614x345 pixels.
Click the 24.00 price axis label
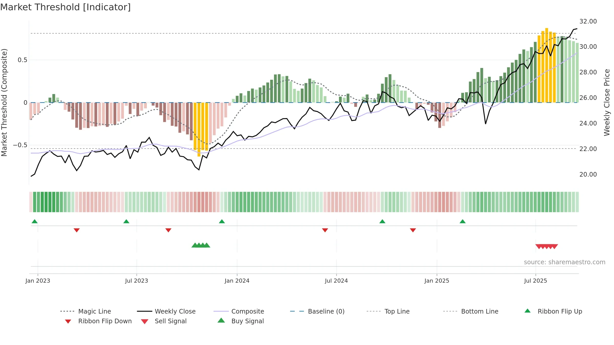click(x=588, y=123)
